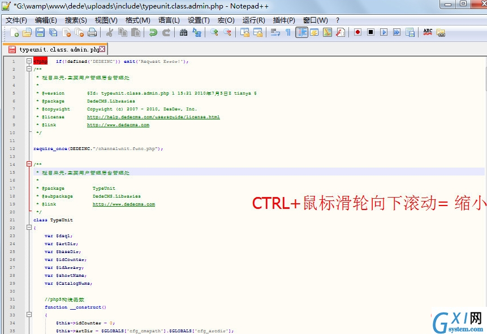Viewport: 487px width, 334px height.
Task: Click the 'function __construct()' text
Action: click(x=75, y=307)
